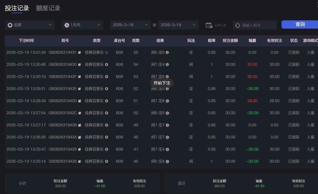
Task: Play the video replay for round 55
Action: [x=106, y=52]
